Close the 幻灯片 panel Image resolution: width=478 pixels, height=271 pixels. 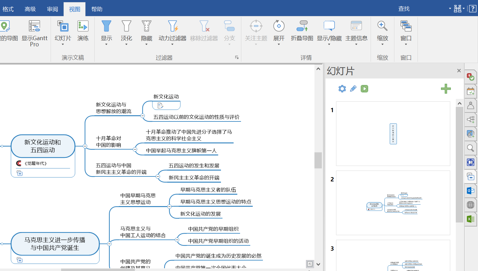[x=459, y=71]
